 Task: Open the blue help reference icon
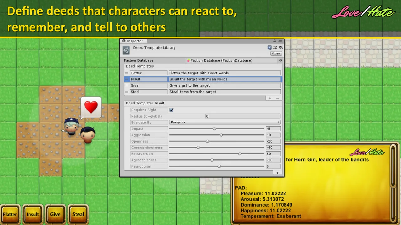tap(269, 47)
